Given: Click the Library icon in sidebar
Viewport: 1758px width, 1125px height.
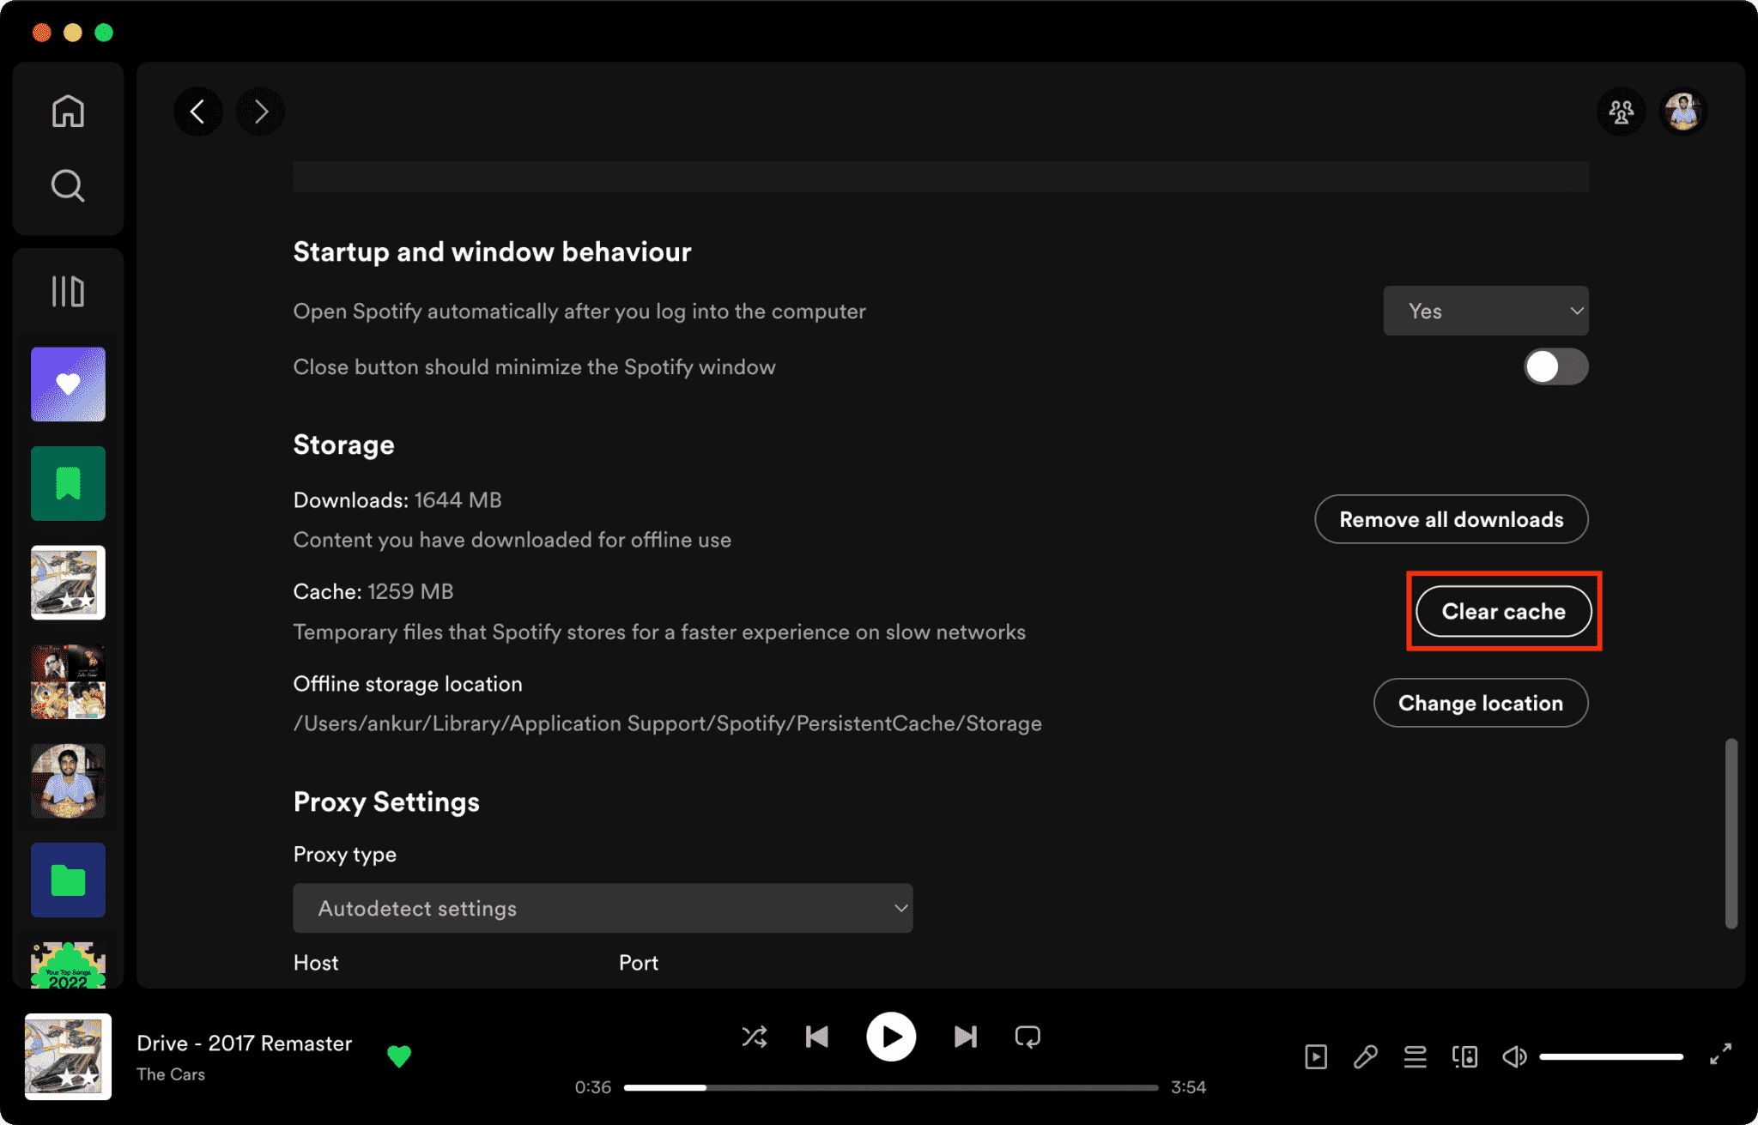Looking at the screenshot, I should click(70, 289).
